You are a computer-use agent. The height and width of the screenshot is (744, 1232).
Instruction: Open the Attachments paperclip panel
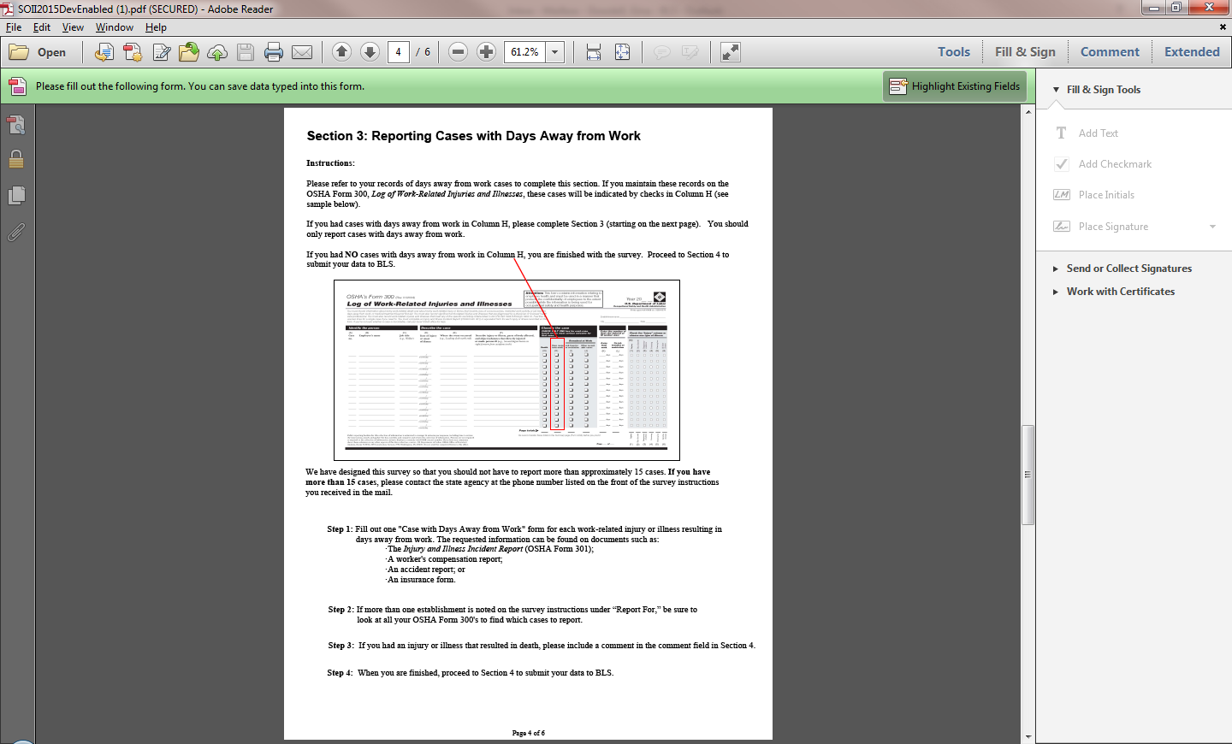(16, 232)
